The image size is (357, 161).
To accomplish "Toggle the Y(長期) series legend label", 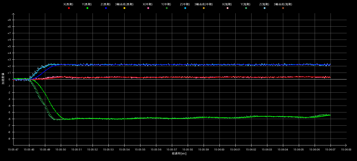I will coord(87,4).
